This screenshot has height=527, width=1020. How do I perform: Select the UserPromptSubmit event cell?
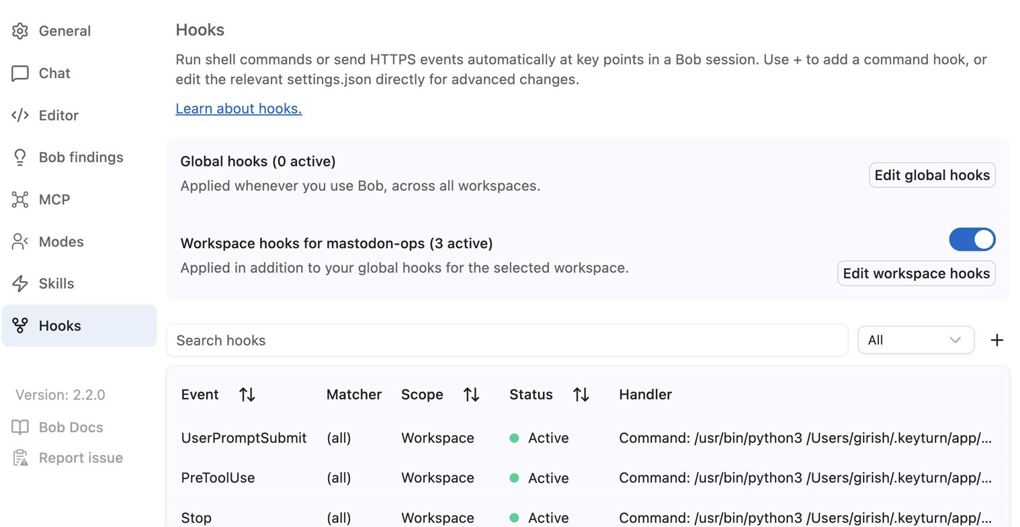(x=244, y=438)
